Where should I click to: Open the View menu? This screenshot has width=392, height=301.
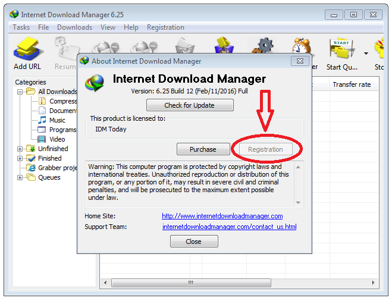(108, 27)
